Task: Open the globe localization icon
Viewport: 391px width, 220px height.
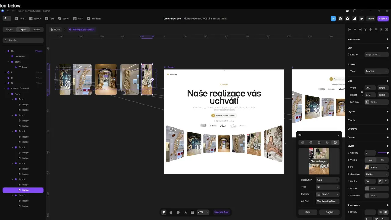Action: [340, 19]
